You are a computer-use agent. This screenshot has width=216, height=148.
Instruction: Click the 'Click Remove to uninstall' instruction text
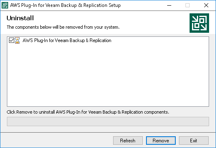(88, 112)
